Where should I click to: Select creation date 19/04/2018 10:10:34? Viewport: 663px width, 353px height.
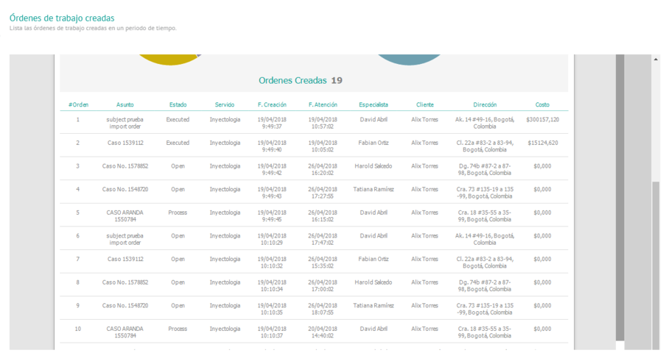(x=272, y=285)
